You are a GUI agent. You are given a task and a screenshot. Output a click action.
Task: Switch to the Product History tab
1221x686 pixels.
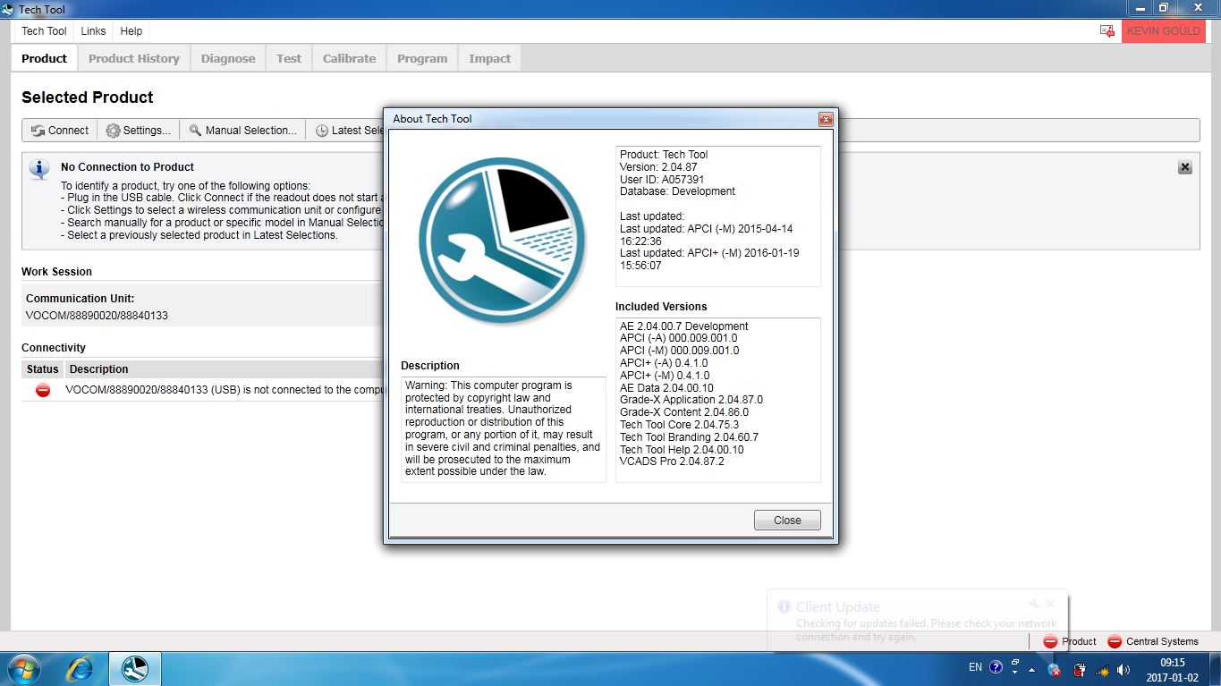click(134, 58)
